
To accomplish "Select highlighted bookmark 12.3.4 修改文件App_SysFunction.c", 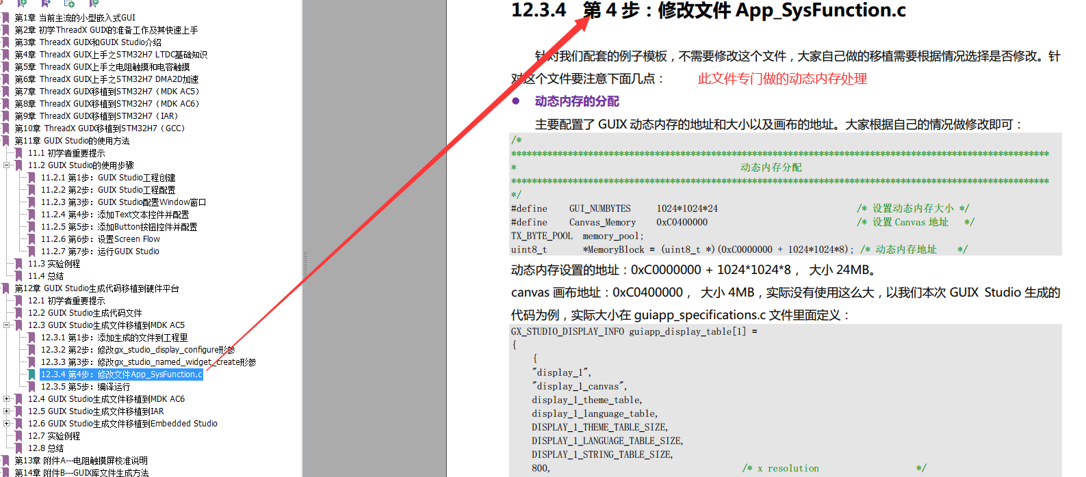I will coord(122,374).
